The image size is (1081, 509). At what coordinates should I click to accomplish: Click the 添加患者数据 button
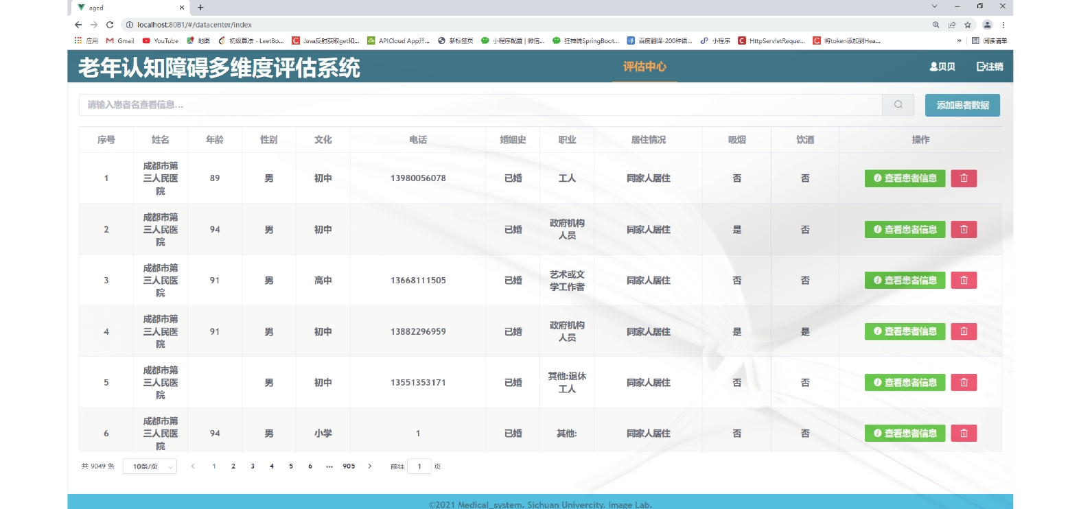962,105
